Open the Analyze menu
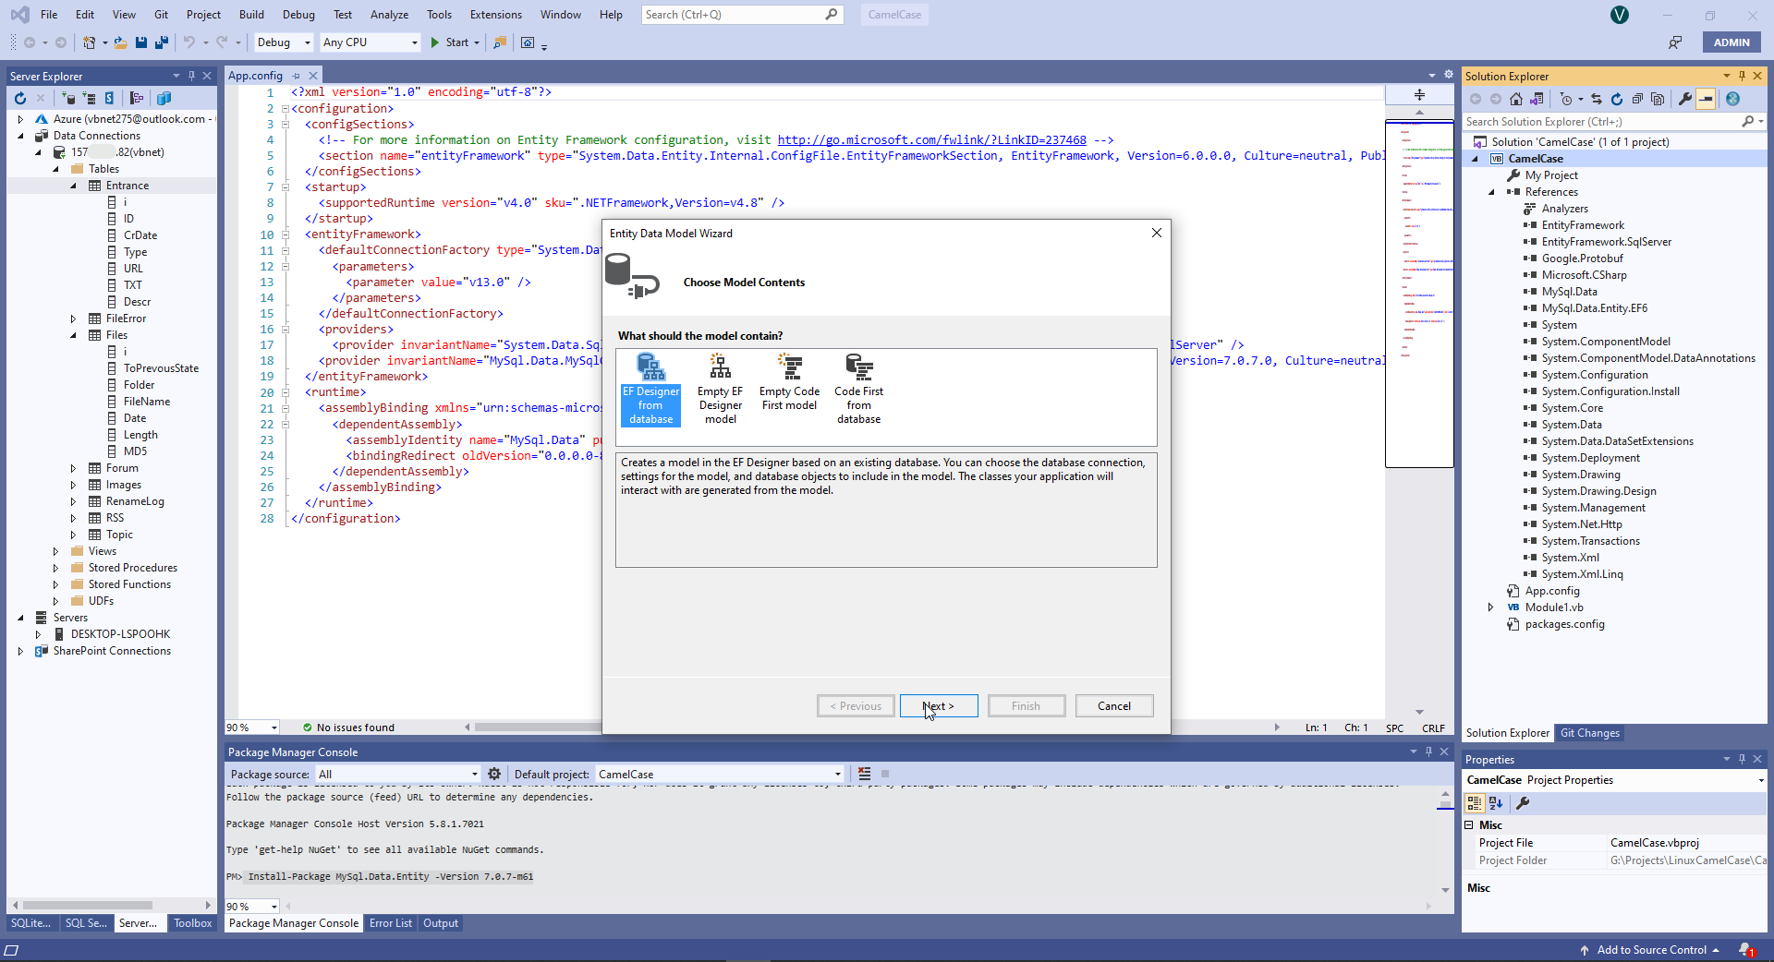The width and height of the screenshot is (1774, 962). point(389,15)
